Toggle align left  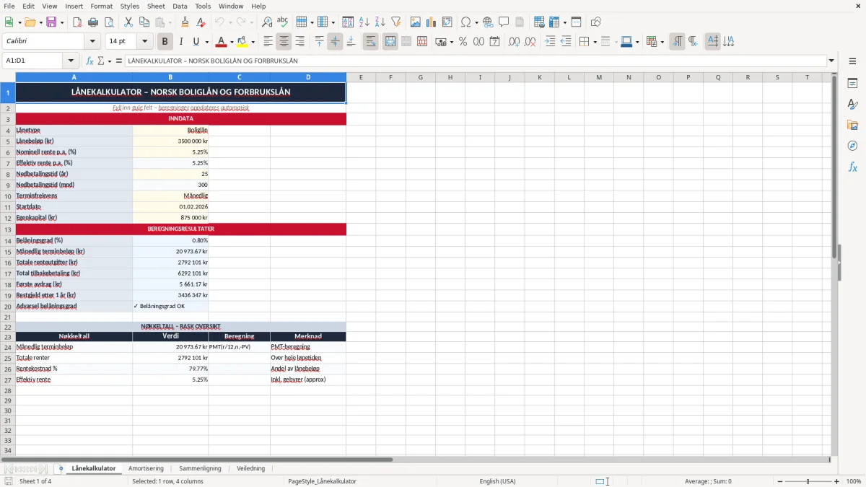pos(268,42)
